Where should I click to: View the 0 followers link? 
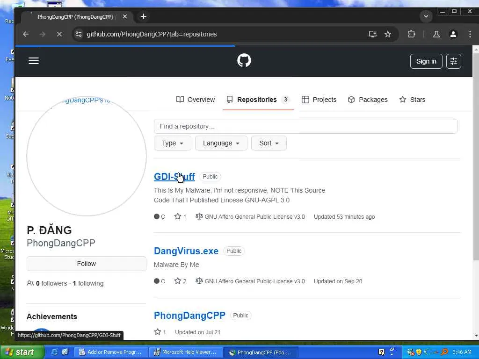click(51, 283)
